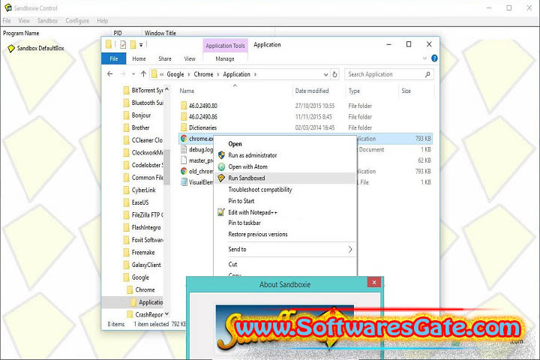The height and width of the screenshot is (360, 540).
Task: Select the master_preferences file icon
Action: click(x=184, y=160)
